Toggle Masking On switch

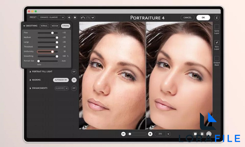click(x=74, y=80)
